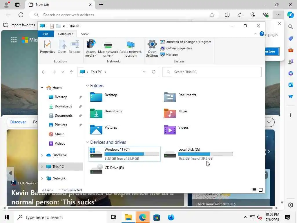Switch to the Computer ribbon tab

pyautogui.click(x=65, y=34)
